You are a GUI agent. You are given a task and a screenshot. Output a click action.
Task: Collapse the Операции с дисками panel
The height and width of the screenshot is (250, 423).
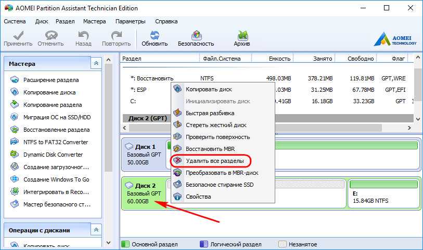(96, 230)
